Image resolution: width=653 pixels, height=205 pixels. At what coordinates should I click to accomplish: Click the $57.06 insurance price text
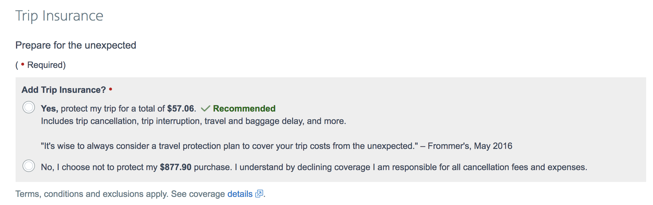point(181,108)
